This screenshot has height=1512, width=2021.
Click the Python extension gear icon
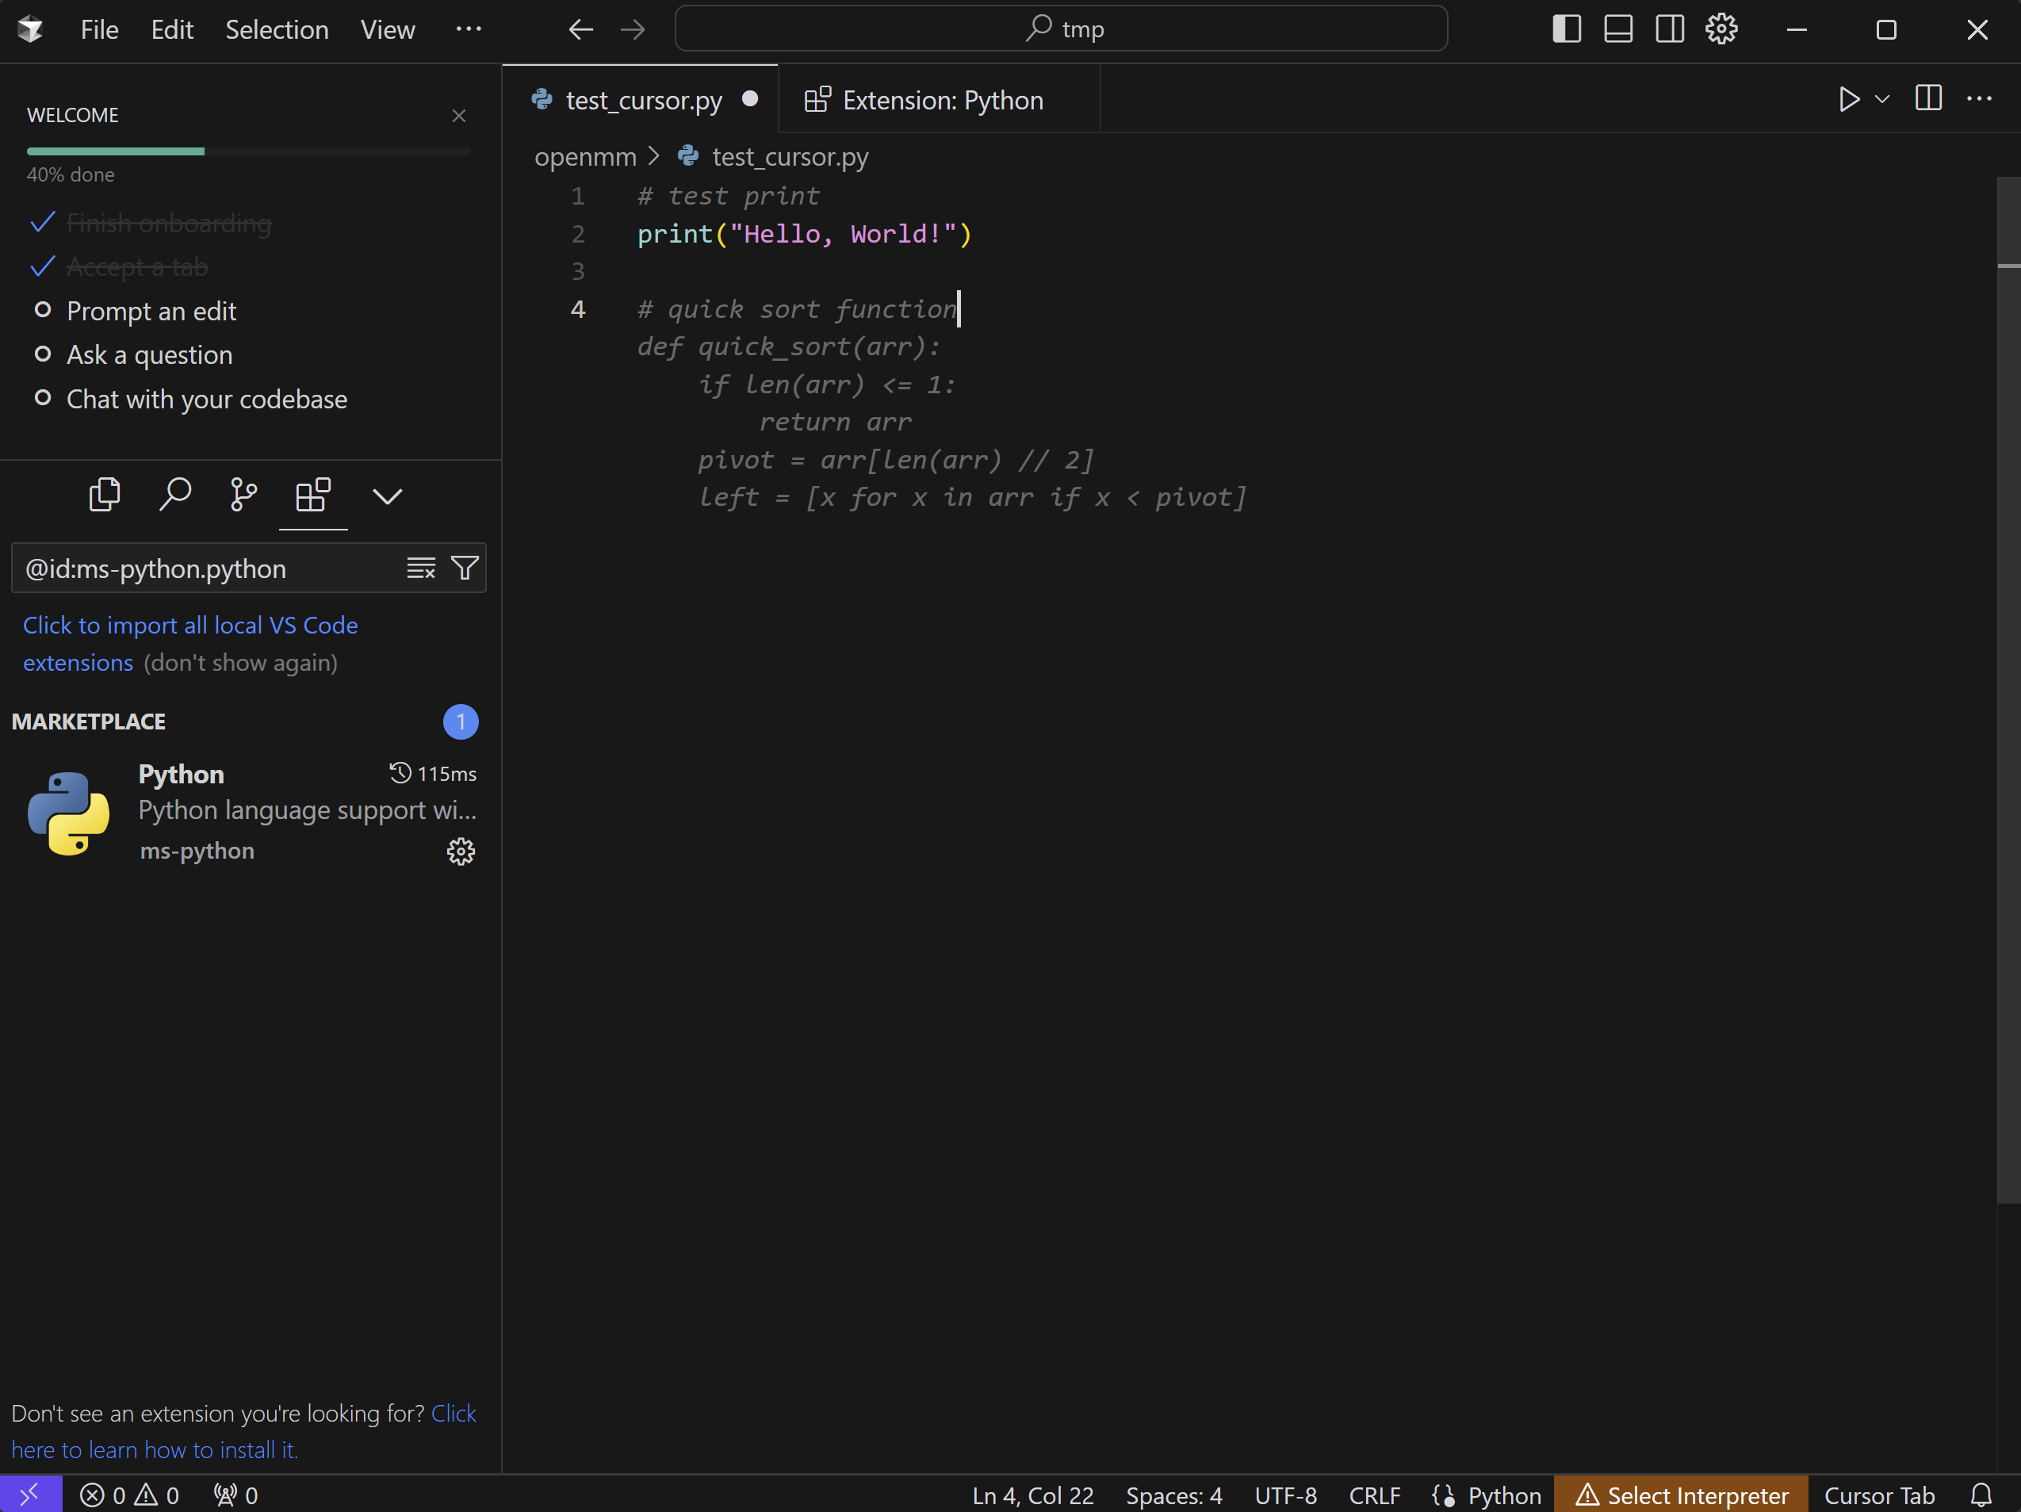461,852
